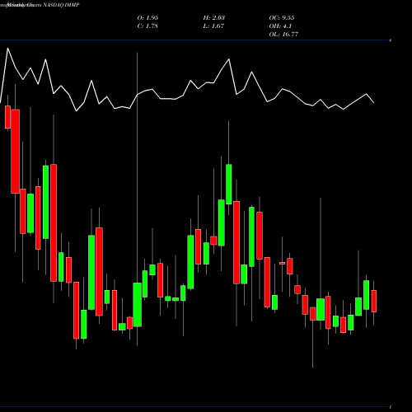
Task: Click the white indicator line's final point
Action: click(x=374, y=103)
